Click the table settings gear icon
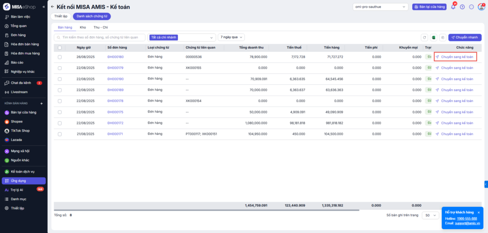Screen dimensions: 488x233 (x=443, y=37)
